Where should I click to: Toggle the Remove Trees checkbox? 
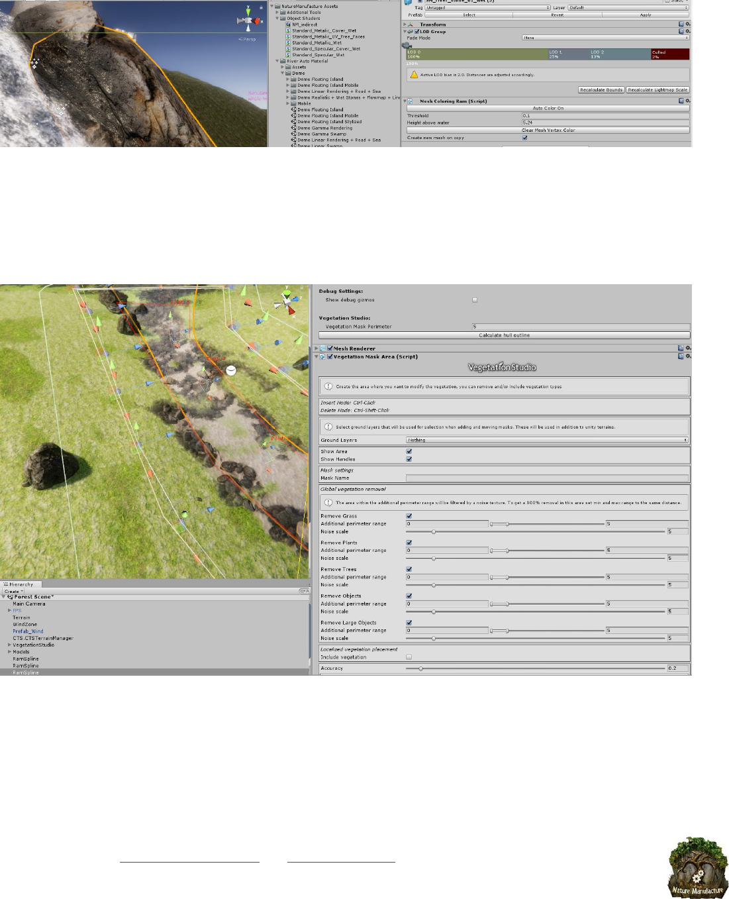(409, 569)
